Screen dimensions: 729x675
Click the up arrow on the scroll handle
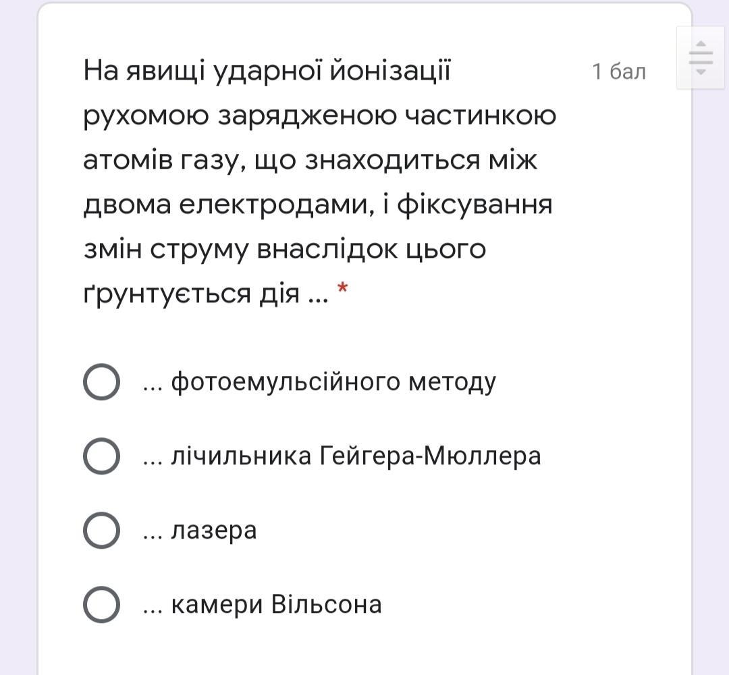click(x=701, y=44)
